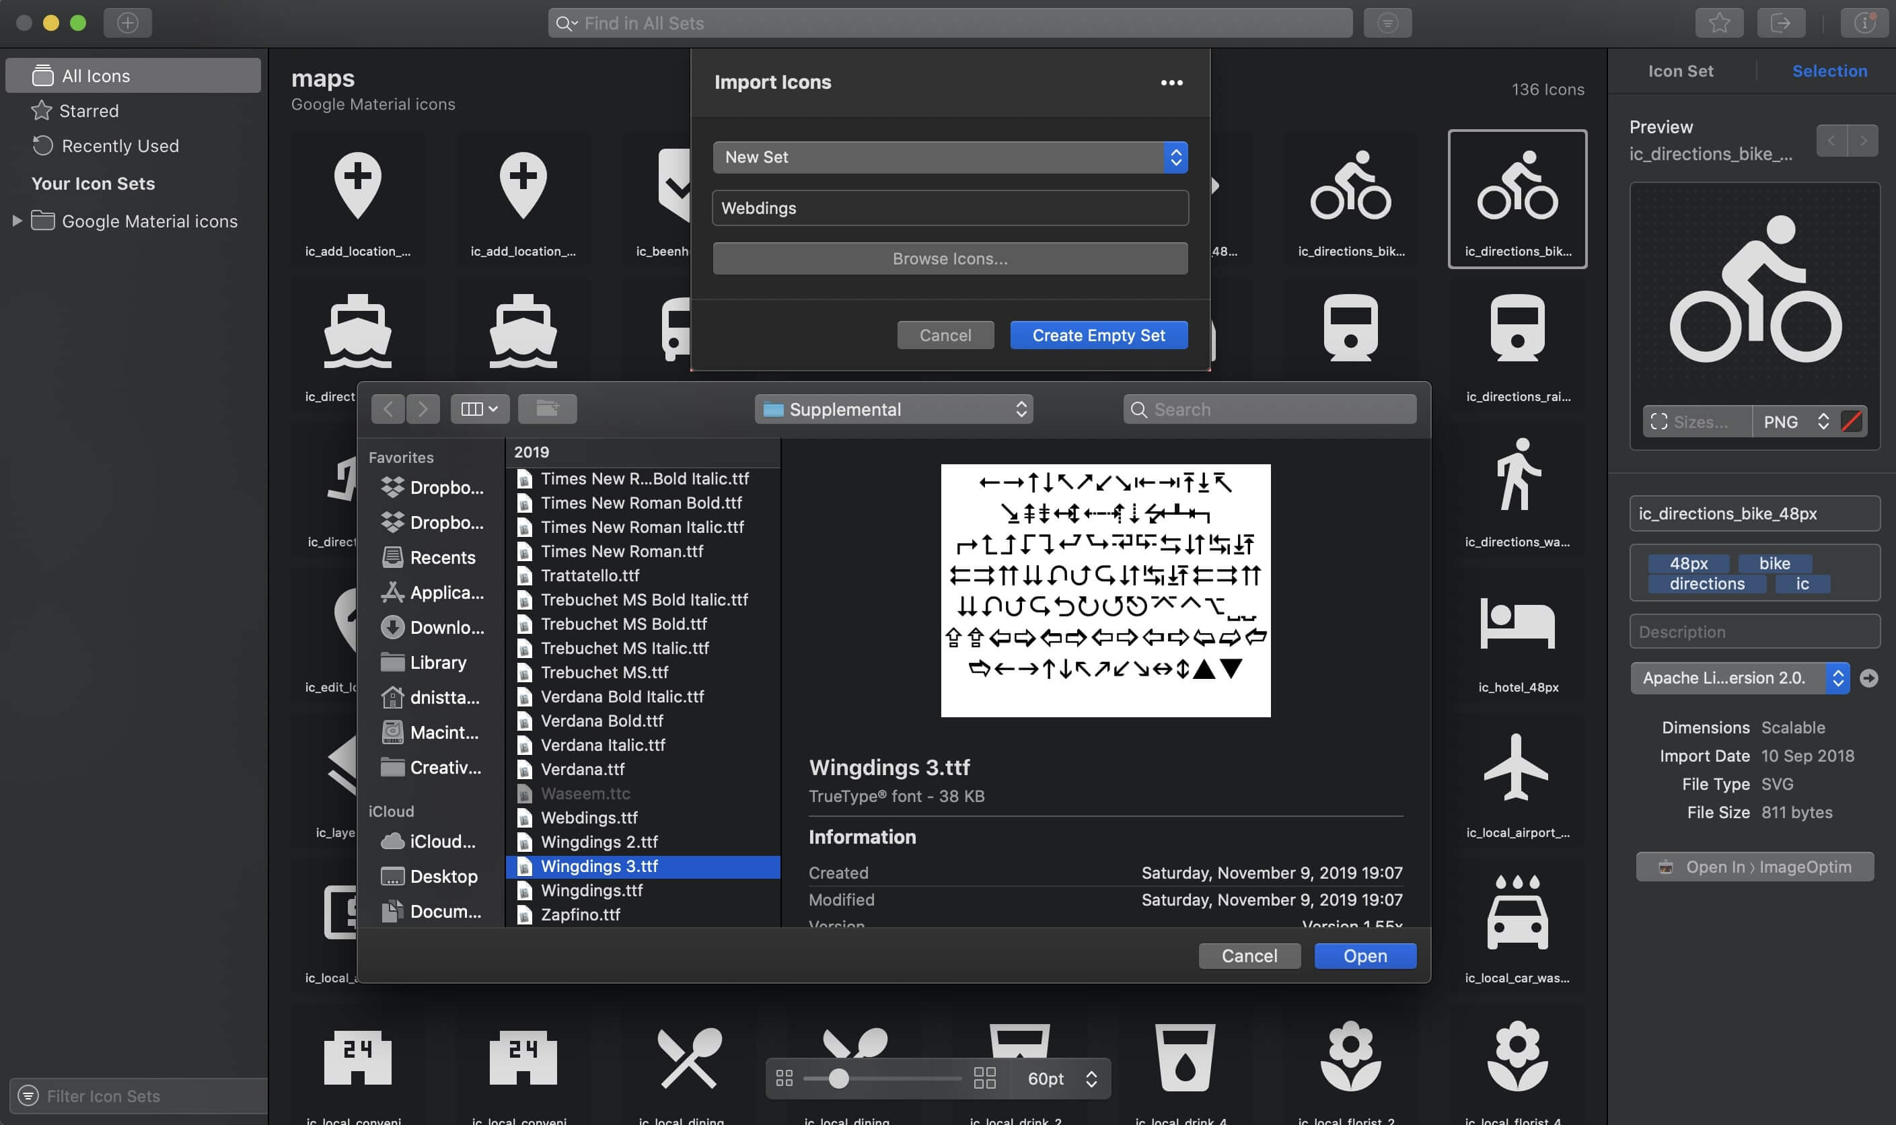This screenshot has width=1896, height=1125.
Task: Expand Google Material icons tree folder
Action: click(17, 221)
